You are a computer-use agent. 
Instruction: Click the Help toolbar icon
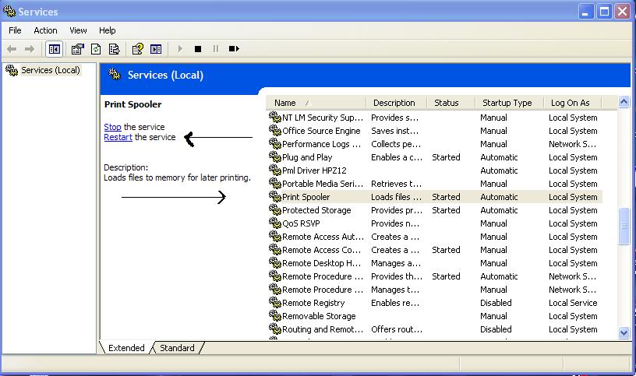137,49
